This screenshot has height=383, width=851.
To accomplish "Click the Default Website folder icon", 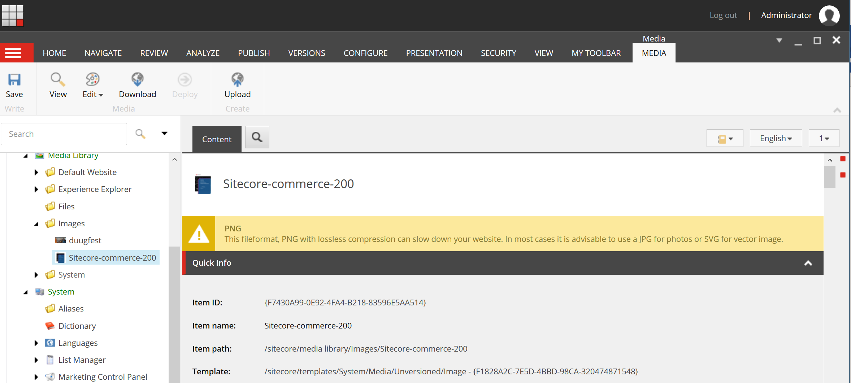I will click(50, 172).
